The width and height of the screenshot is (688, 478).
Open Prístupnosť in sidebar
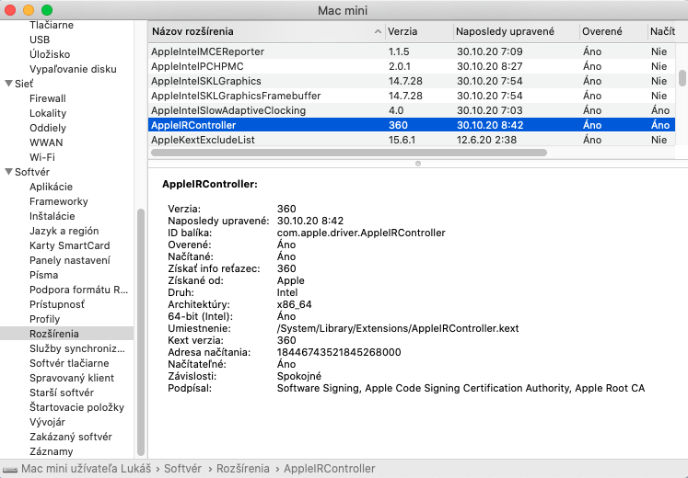pos(57,304)
